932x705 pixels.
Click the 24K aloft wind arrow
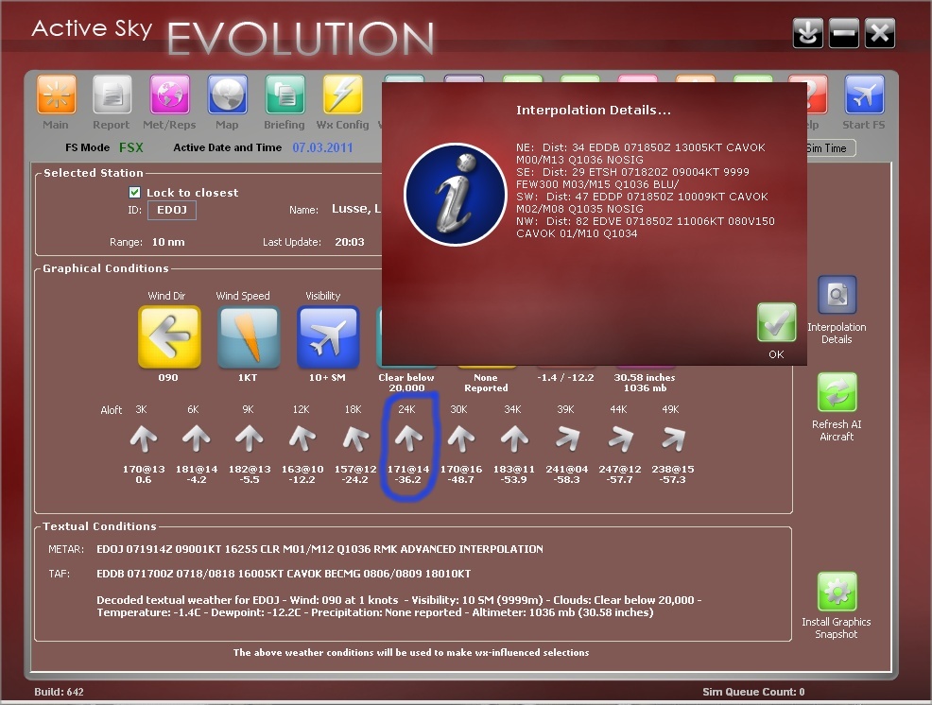(x=408, y=439)
